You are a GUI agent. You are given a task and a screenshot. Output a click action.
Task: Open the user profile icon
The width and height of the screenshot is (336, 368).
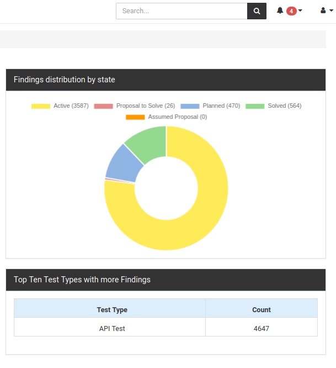tap(323, 10)
